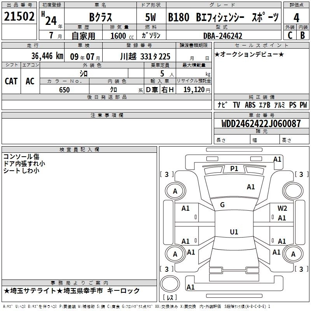Image resolution: width=311 pixels, height=311 pixels.
Task: Select color number 650
Action: click(x=65, y=90)
